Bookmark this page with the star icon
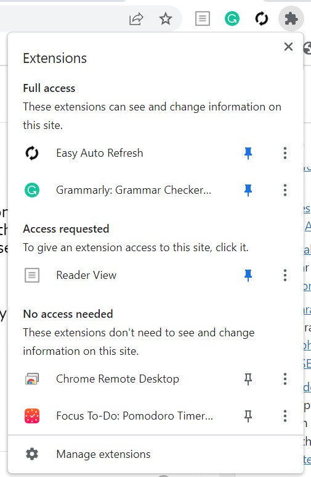This screenshot has height=477, width=311. tap(166, 19)
